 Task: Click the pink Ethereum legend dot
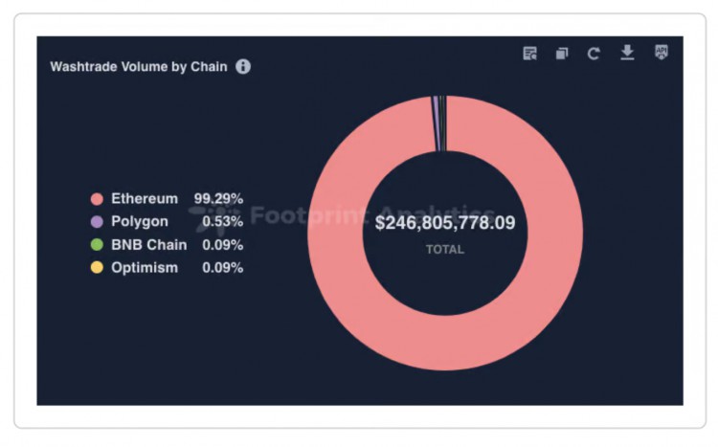tap(96, 199)
